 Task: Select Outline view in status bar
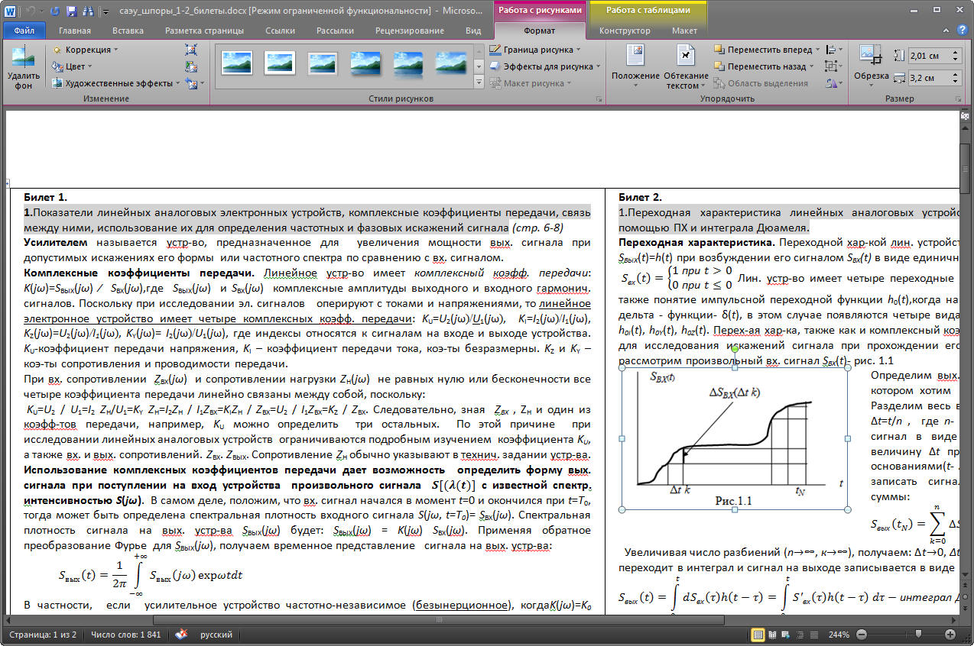pos(800,635)
